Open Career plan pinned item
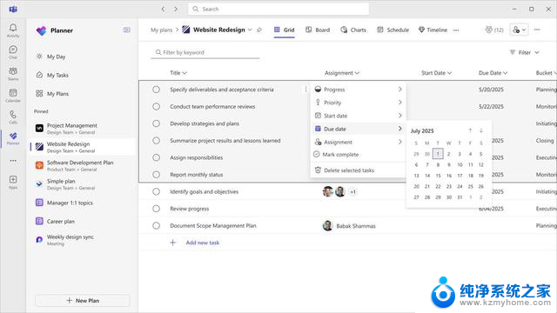 coord(83,221)
